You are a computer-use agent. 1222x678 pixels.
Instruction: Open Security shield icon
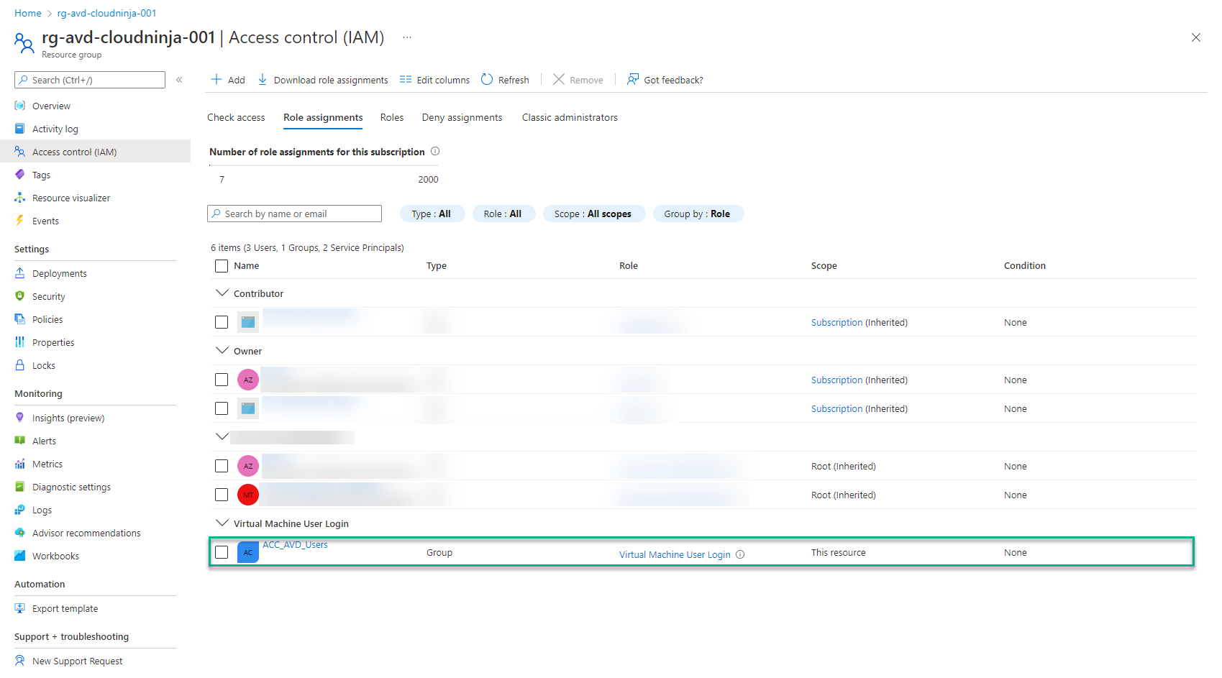(x=20, y=296)
